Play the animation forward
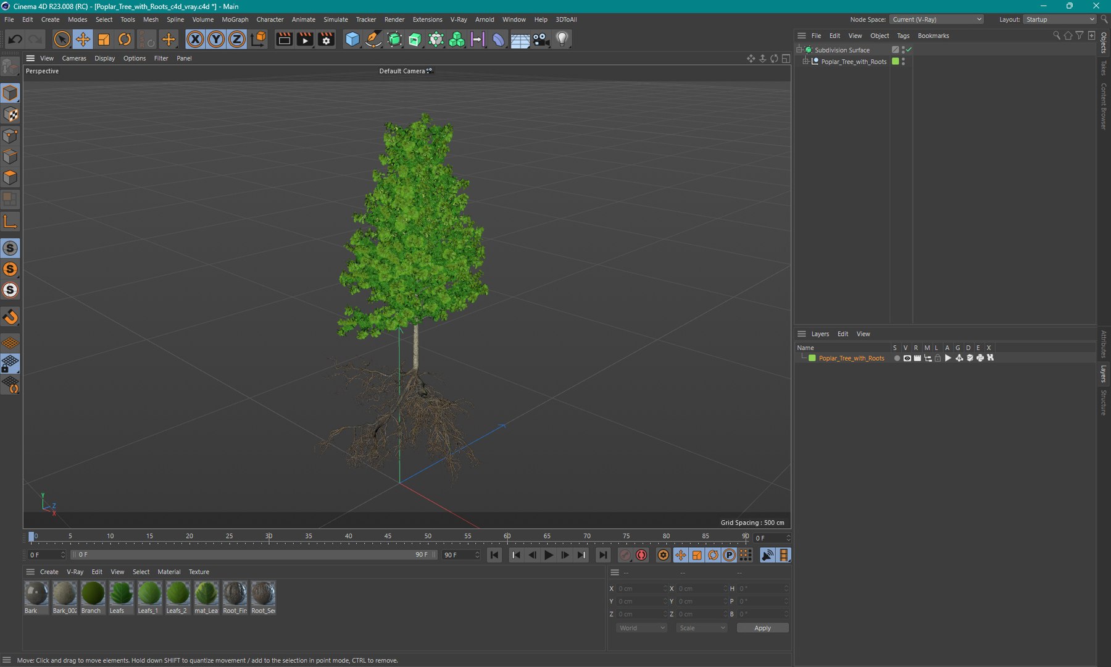The height and width of the screenshot is (667, 1111). pyautogui.click(x=548, y=555)
